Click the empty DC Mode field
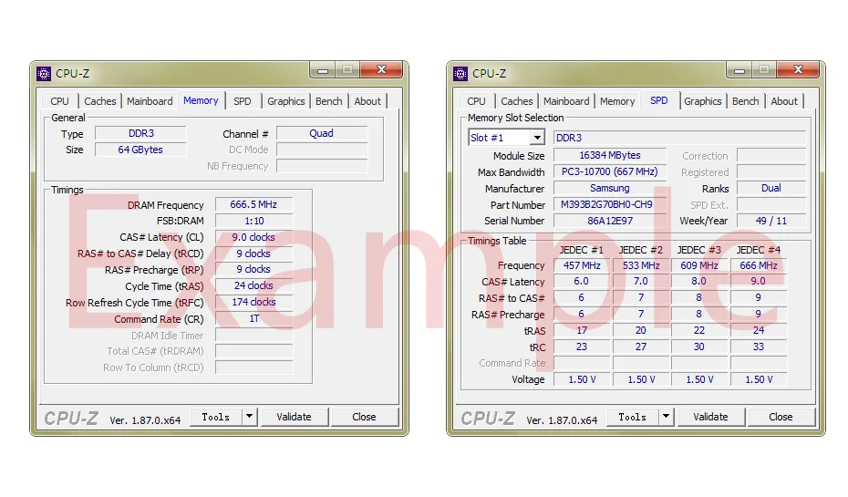Image resolution: width=848 pixels, height=497 pixels. coord(322,150)
